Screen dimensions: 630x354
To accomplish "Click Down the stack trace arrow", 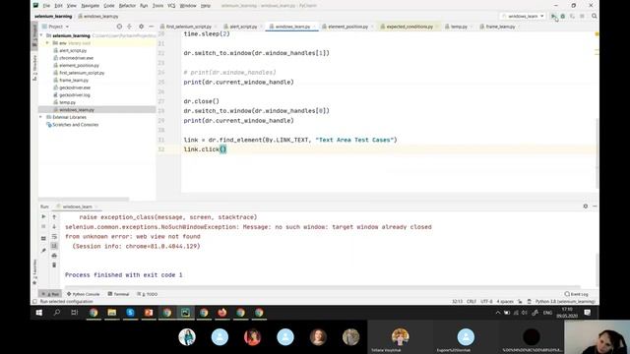I will tap(54, 227).
